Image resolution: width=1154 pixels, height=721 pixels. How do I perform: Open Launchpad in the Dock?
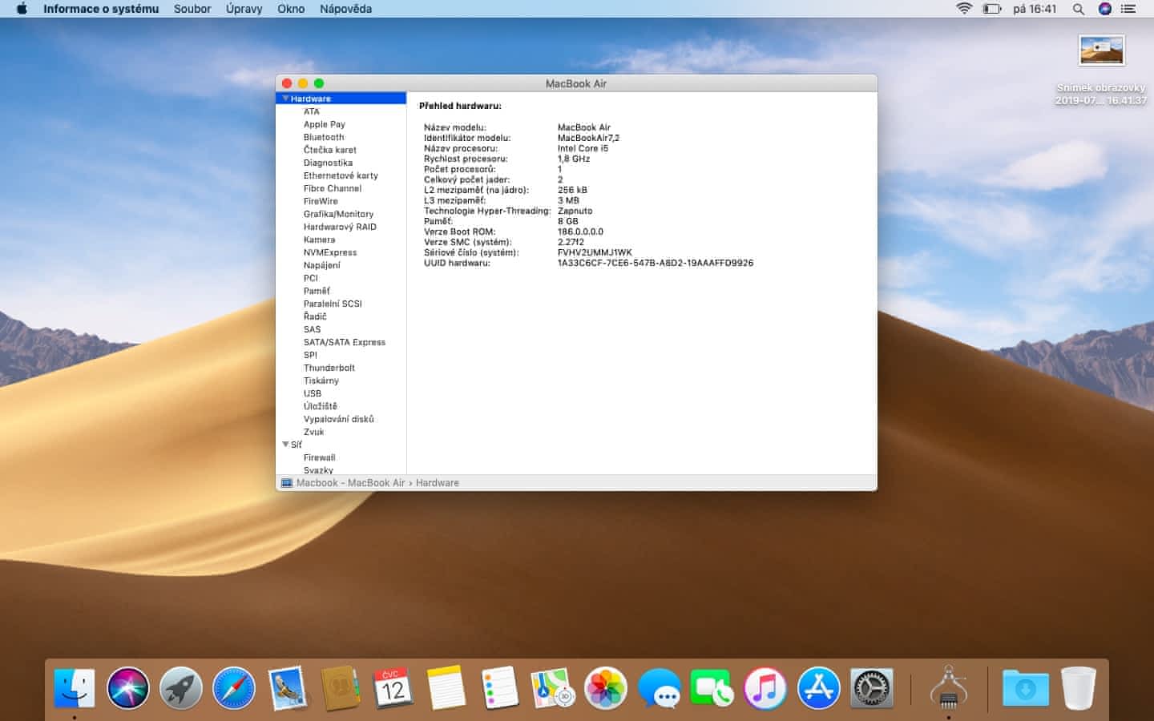coord(181,688)
